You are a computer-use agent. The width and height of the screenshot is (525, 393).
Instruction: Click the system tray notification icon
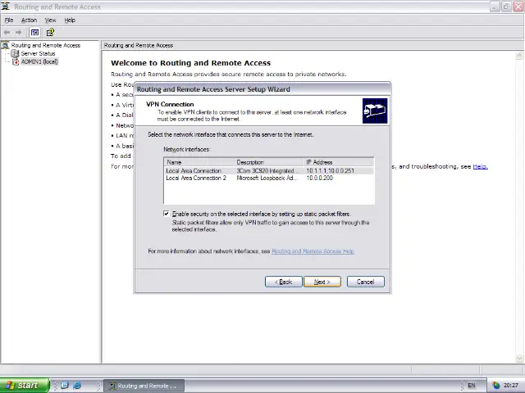495,386
